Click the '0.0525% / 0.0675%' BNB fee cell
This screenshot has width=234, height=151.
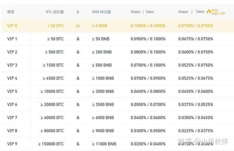(x=196, y=78)
